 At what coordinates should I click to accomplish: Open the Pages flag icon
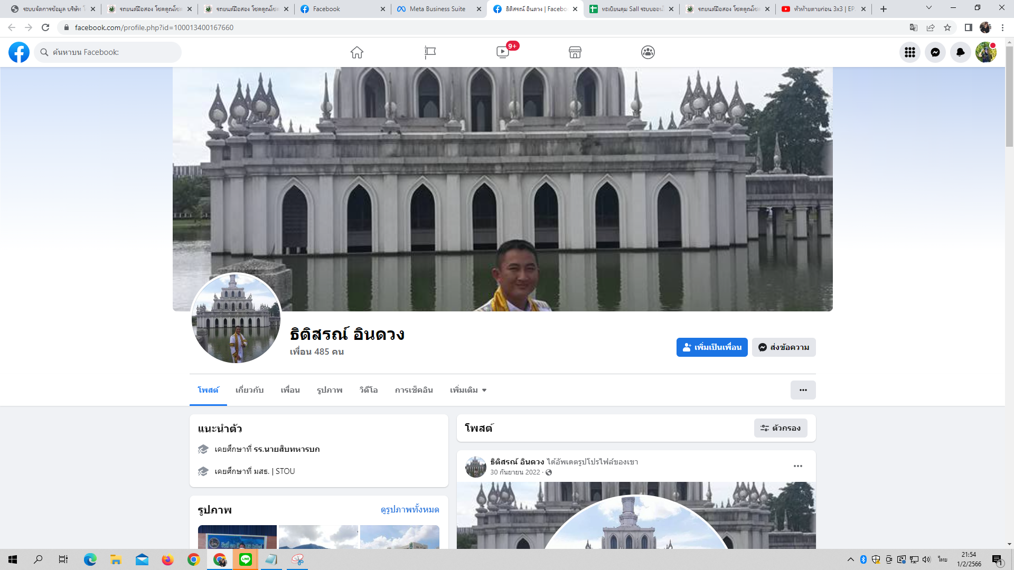click(430, 52)
